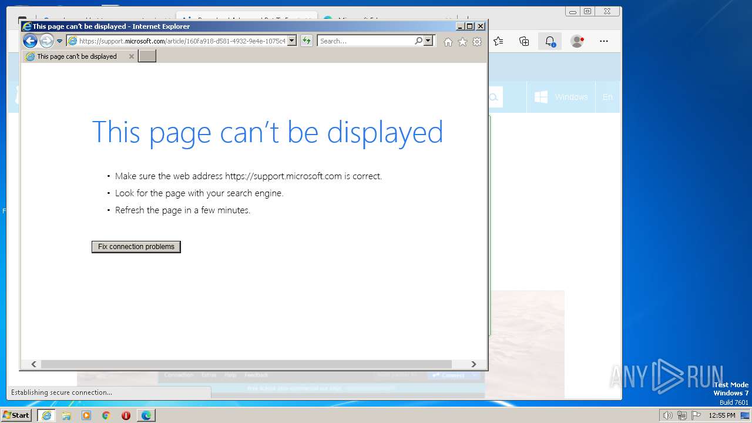The image size is (752, 423).
Task: Click 'Look for the page with your search engine' text
Action: point(199,193)
